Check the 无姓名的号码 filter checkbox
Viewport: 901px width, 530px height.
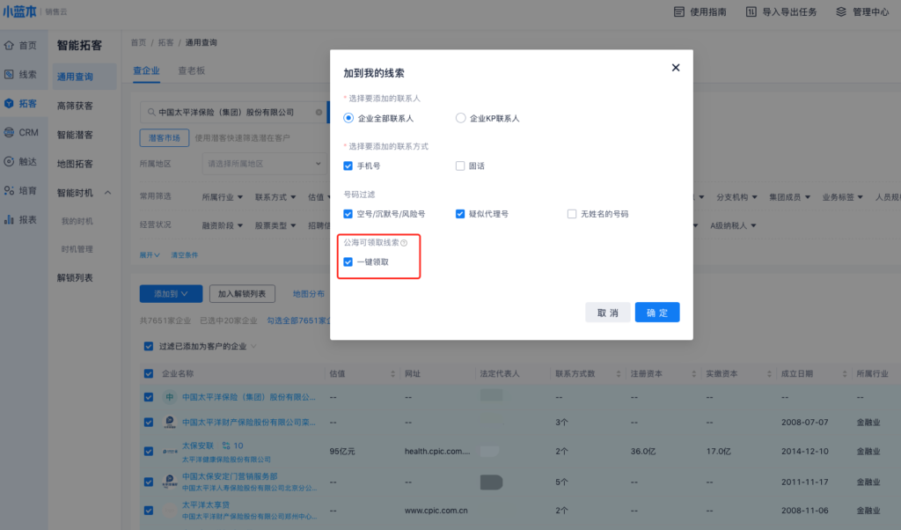pyautogui.click(x=572, y=214)
